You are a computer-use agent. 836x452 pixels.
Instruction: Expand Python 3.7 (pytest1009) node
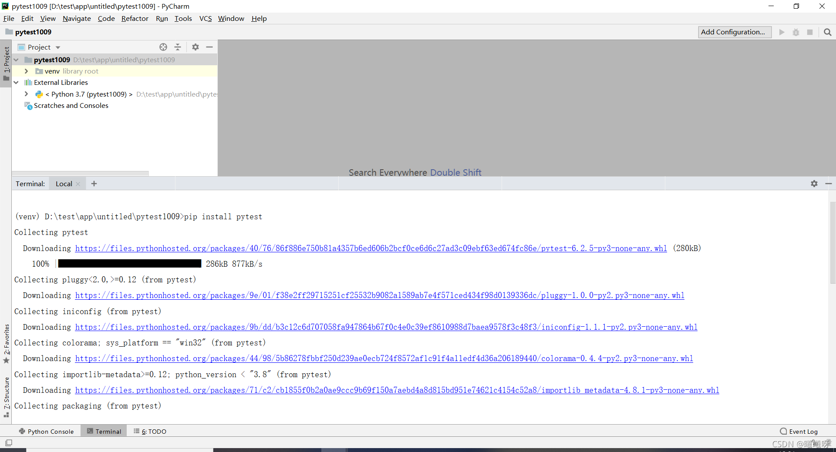[x=26, y=94]
